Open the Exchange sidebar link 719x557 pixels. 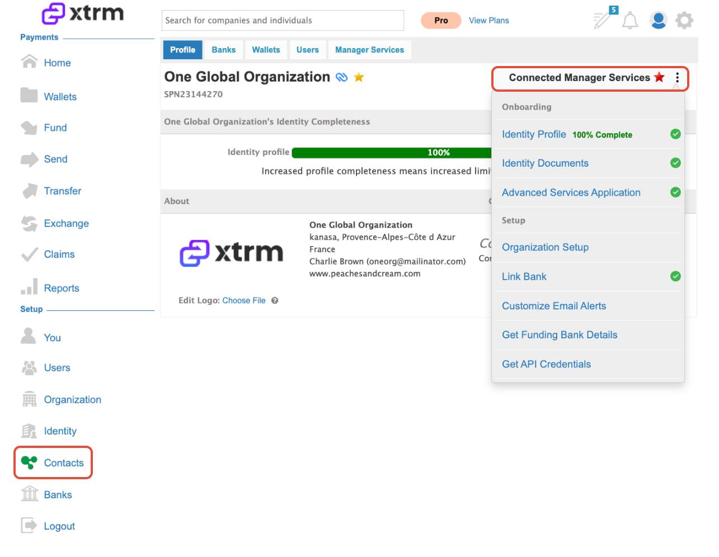coord(67,223)
